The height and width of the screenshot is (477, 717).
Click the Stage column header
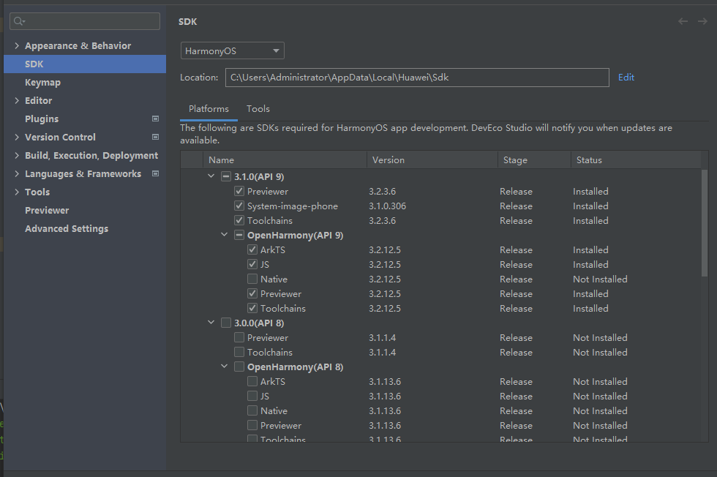pos(534,160)
